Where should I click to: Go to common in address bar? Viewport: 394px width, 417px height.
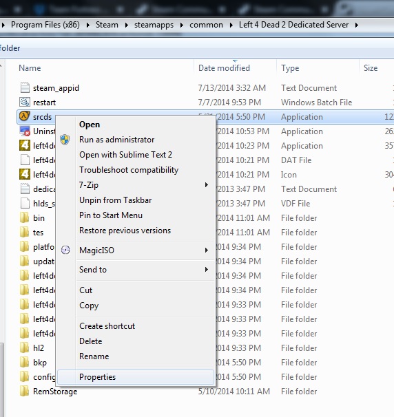click(207, 25)
